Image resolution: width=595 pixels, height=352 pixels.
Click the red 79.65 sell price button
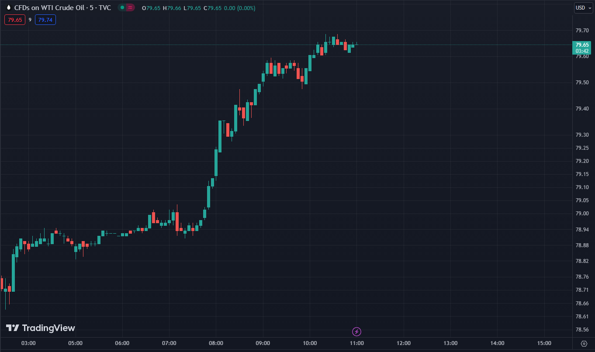(15, 20)
